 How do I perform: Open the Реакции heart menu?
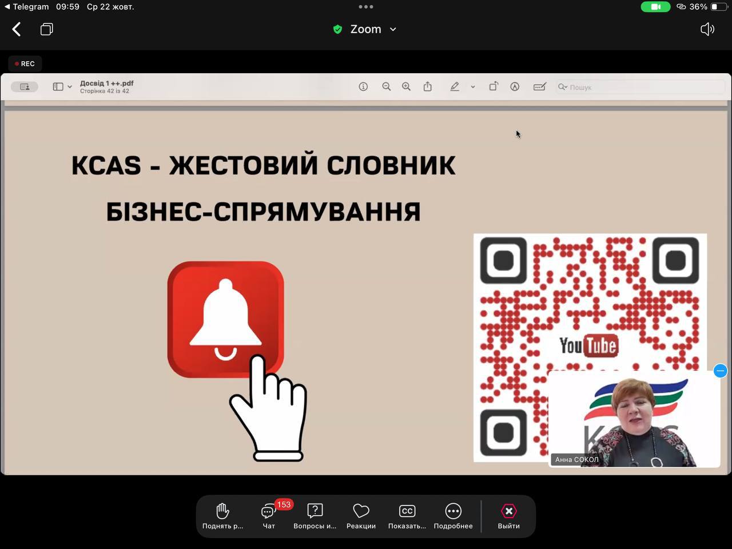click(361, 516)
